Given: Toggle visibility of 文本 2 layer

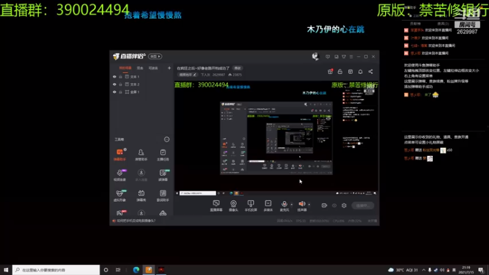Looking at the screenshot, I should [114, 84].
